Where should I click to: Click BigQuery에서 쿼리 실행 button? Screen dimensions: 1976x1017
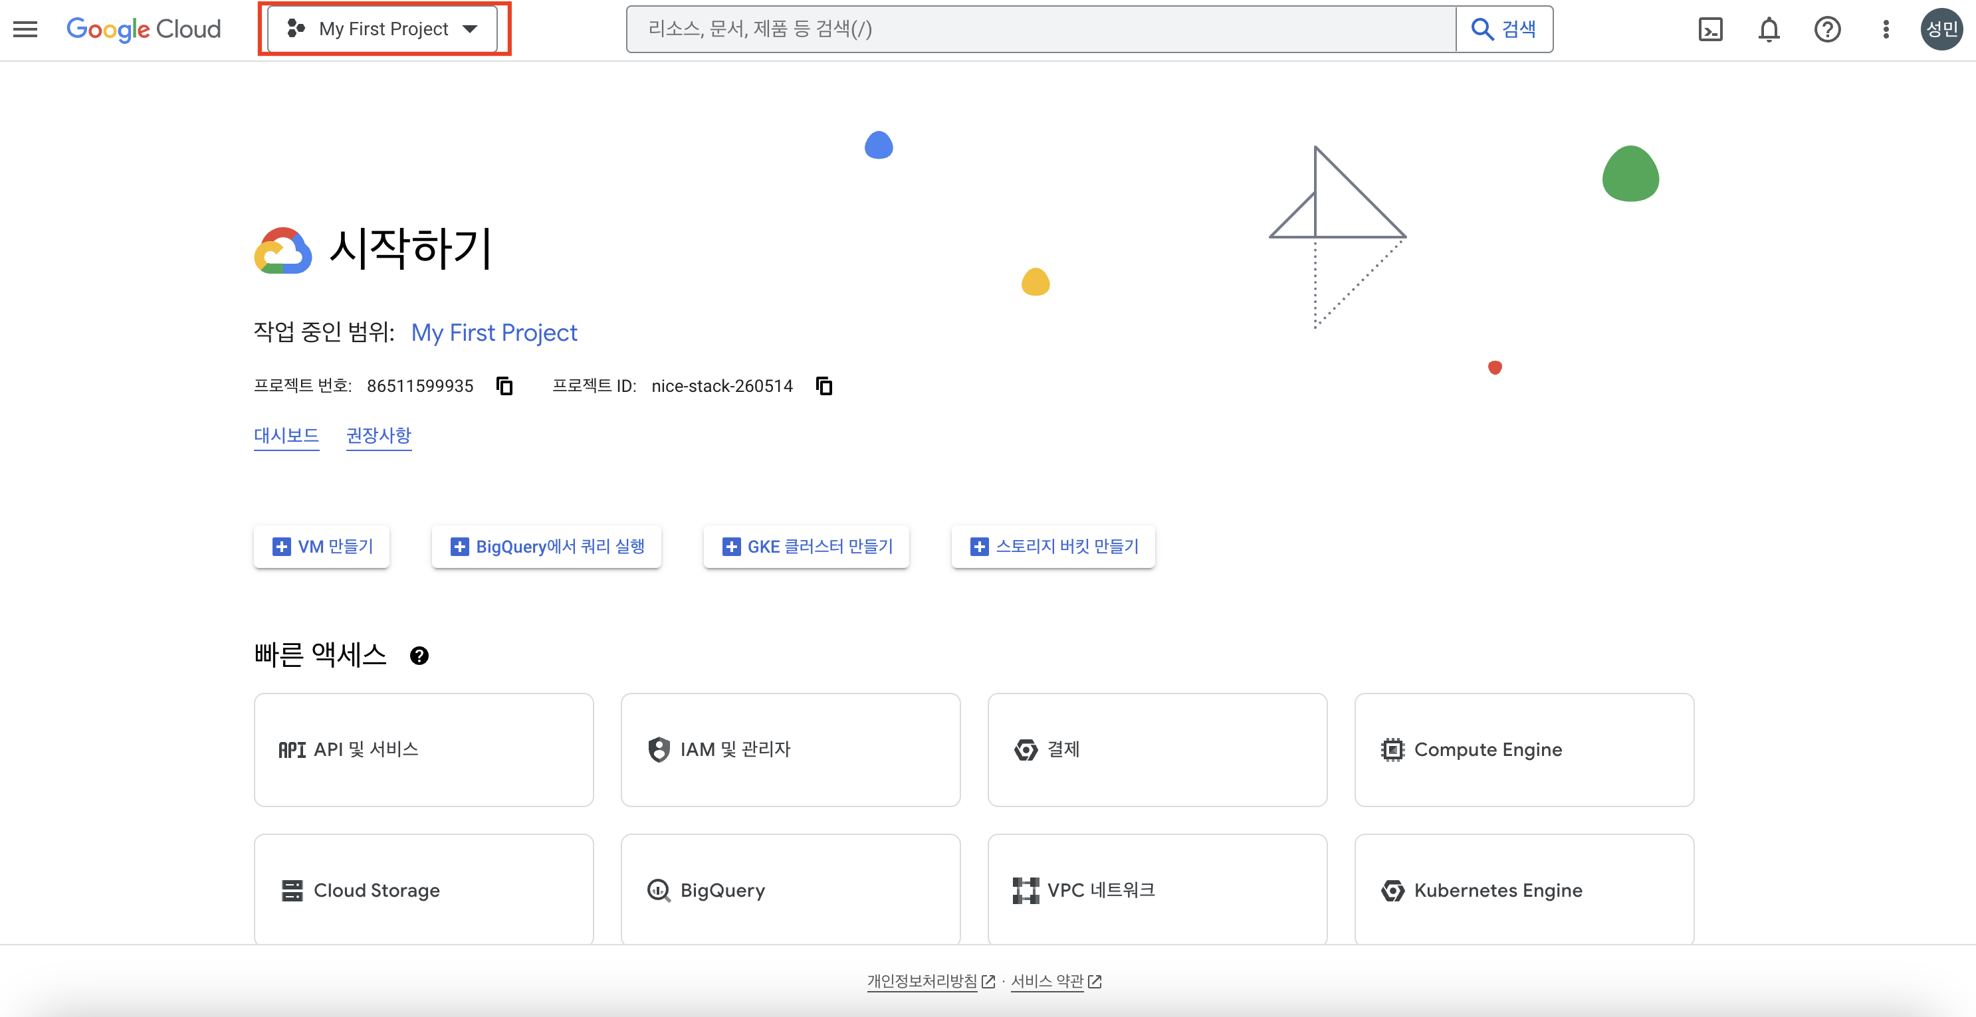click(546, 547)
